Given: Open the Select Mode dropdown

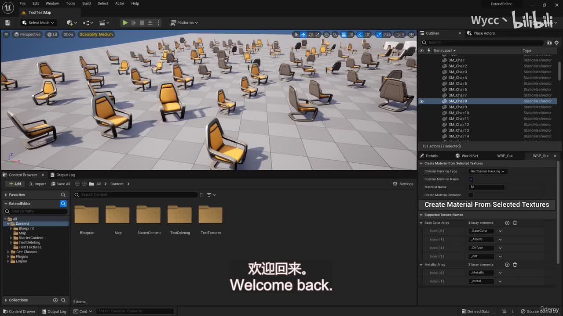Looking at the screenshot, I should pos(38,23).
